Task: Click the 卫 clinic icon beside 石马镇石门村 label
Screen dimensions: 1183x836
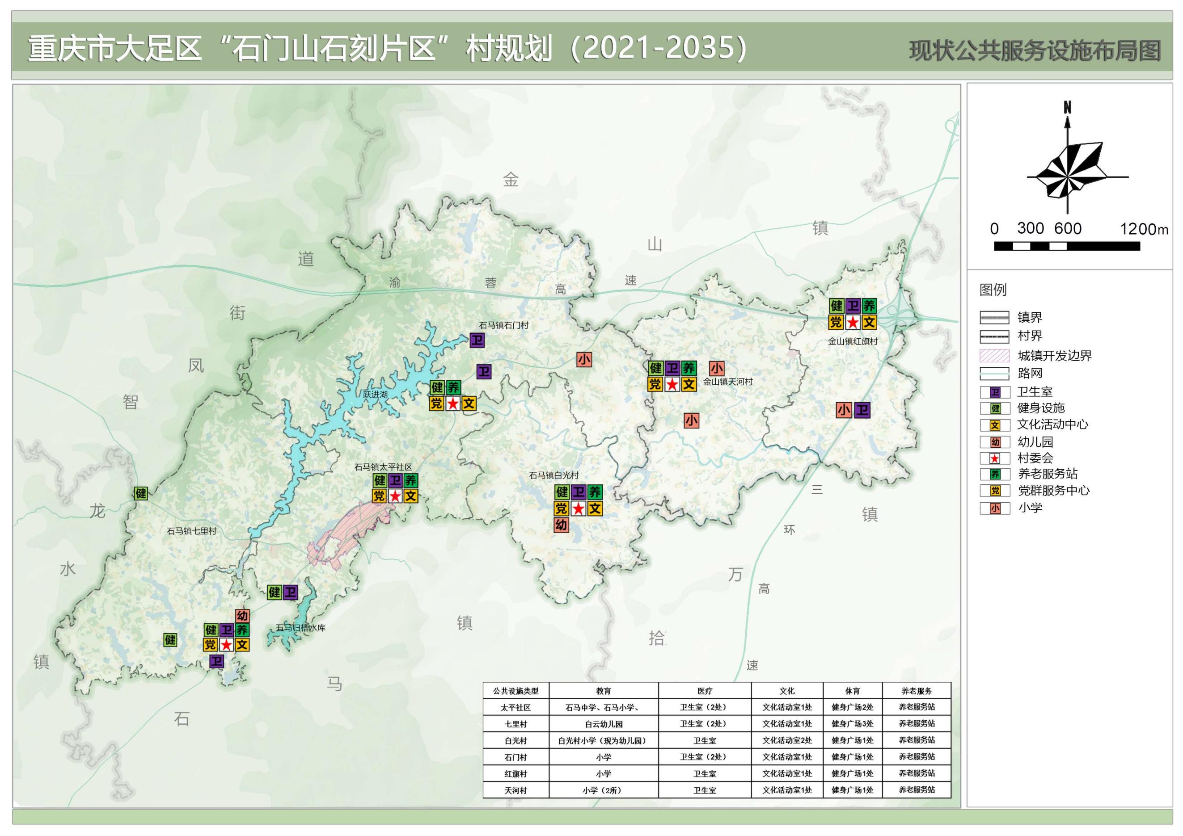Action: pyautogui.click(x=477, y=340)
